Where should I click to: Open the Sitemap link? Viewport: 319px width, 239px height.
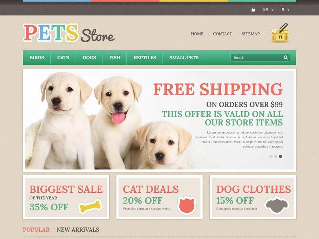[x=251, y=34]
